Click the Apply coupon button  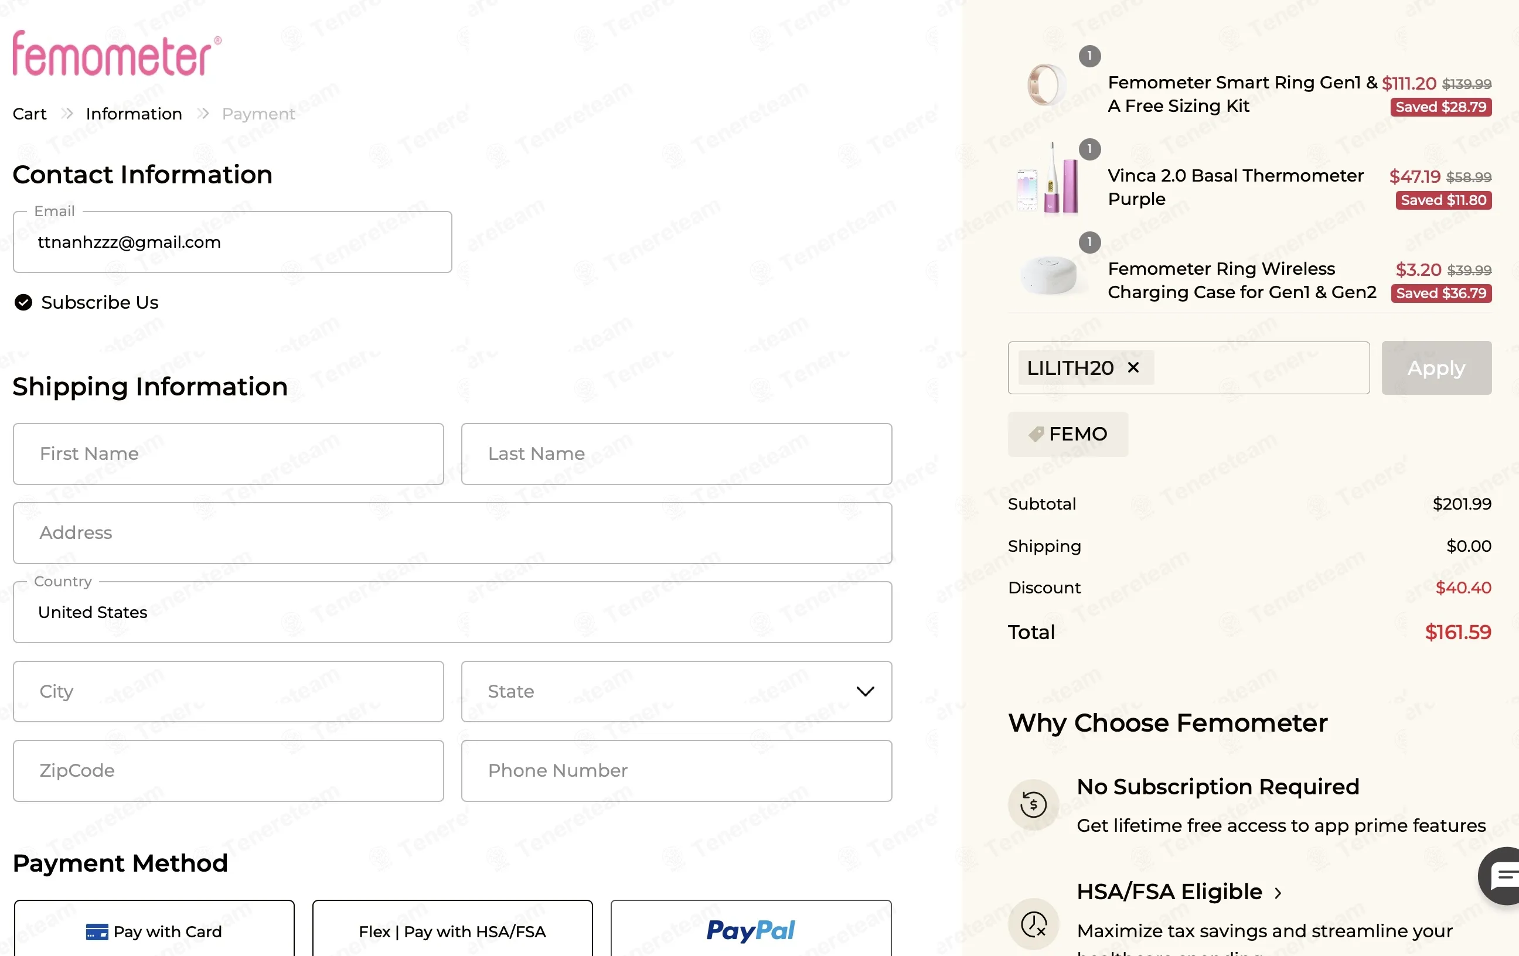point(1436,368)
